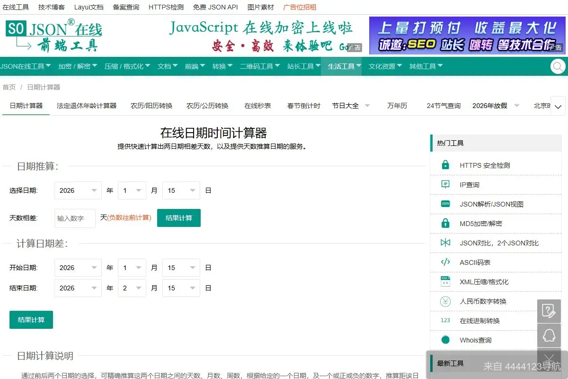Screen dimensions: 568x379
Task: Click the HTTPS 安全检测 lock icon
Action: click(445, 164)
